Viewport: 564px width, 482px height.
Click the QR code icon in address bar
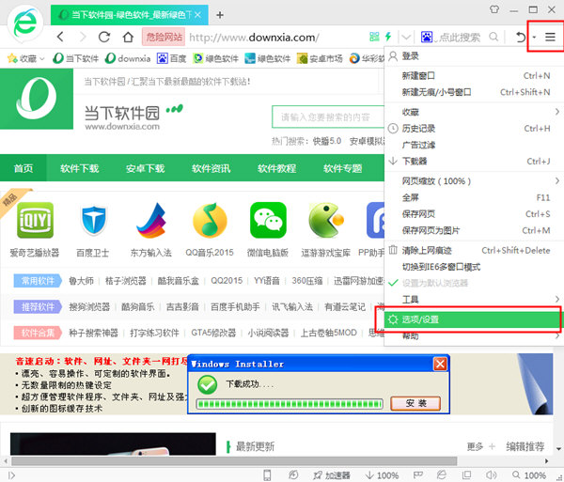tap(374, 37)
